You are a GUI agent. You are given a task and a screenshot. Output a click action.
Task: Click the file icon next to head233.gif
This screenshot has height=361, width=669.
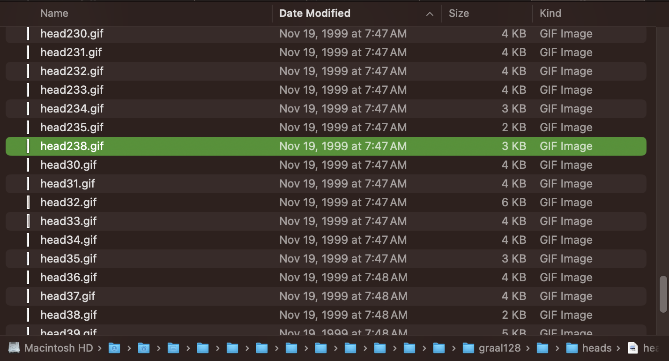28,90
